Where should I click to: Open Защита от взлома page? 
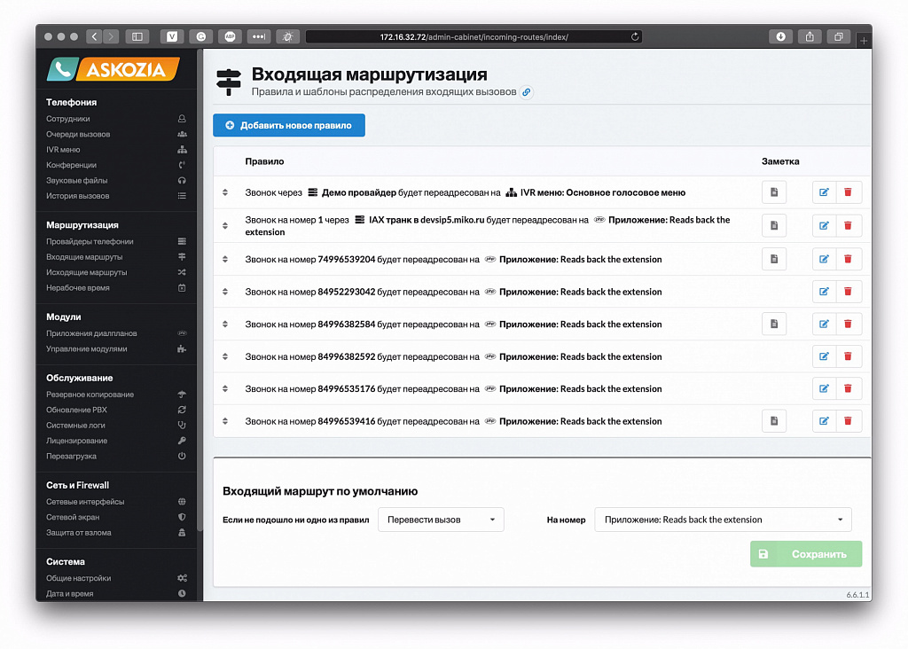116,533
